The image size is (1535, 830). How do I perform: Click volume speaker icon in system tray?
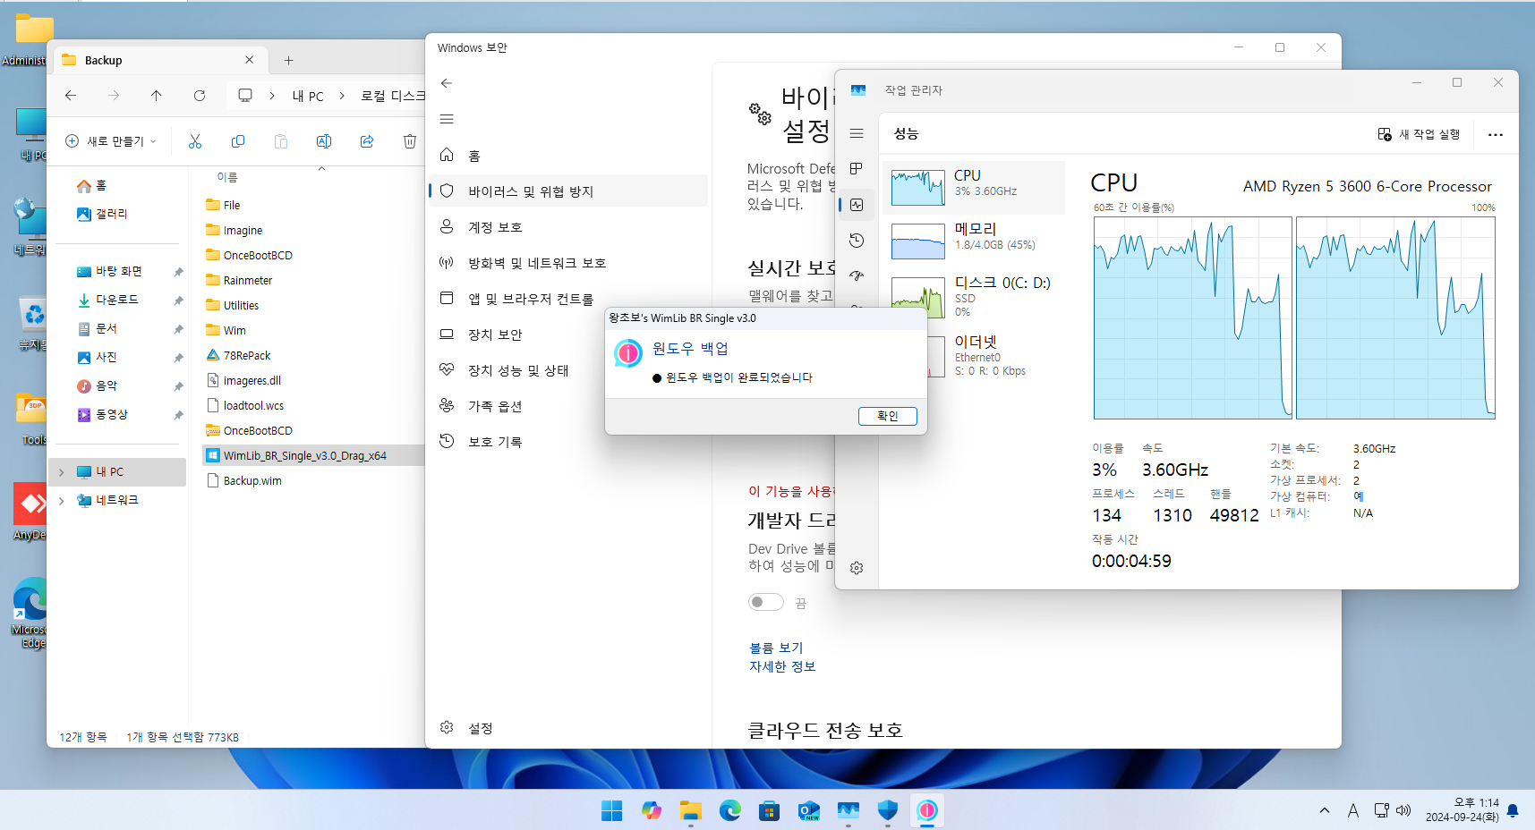click(1403, 810)
